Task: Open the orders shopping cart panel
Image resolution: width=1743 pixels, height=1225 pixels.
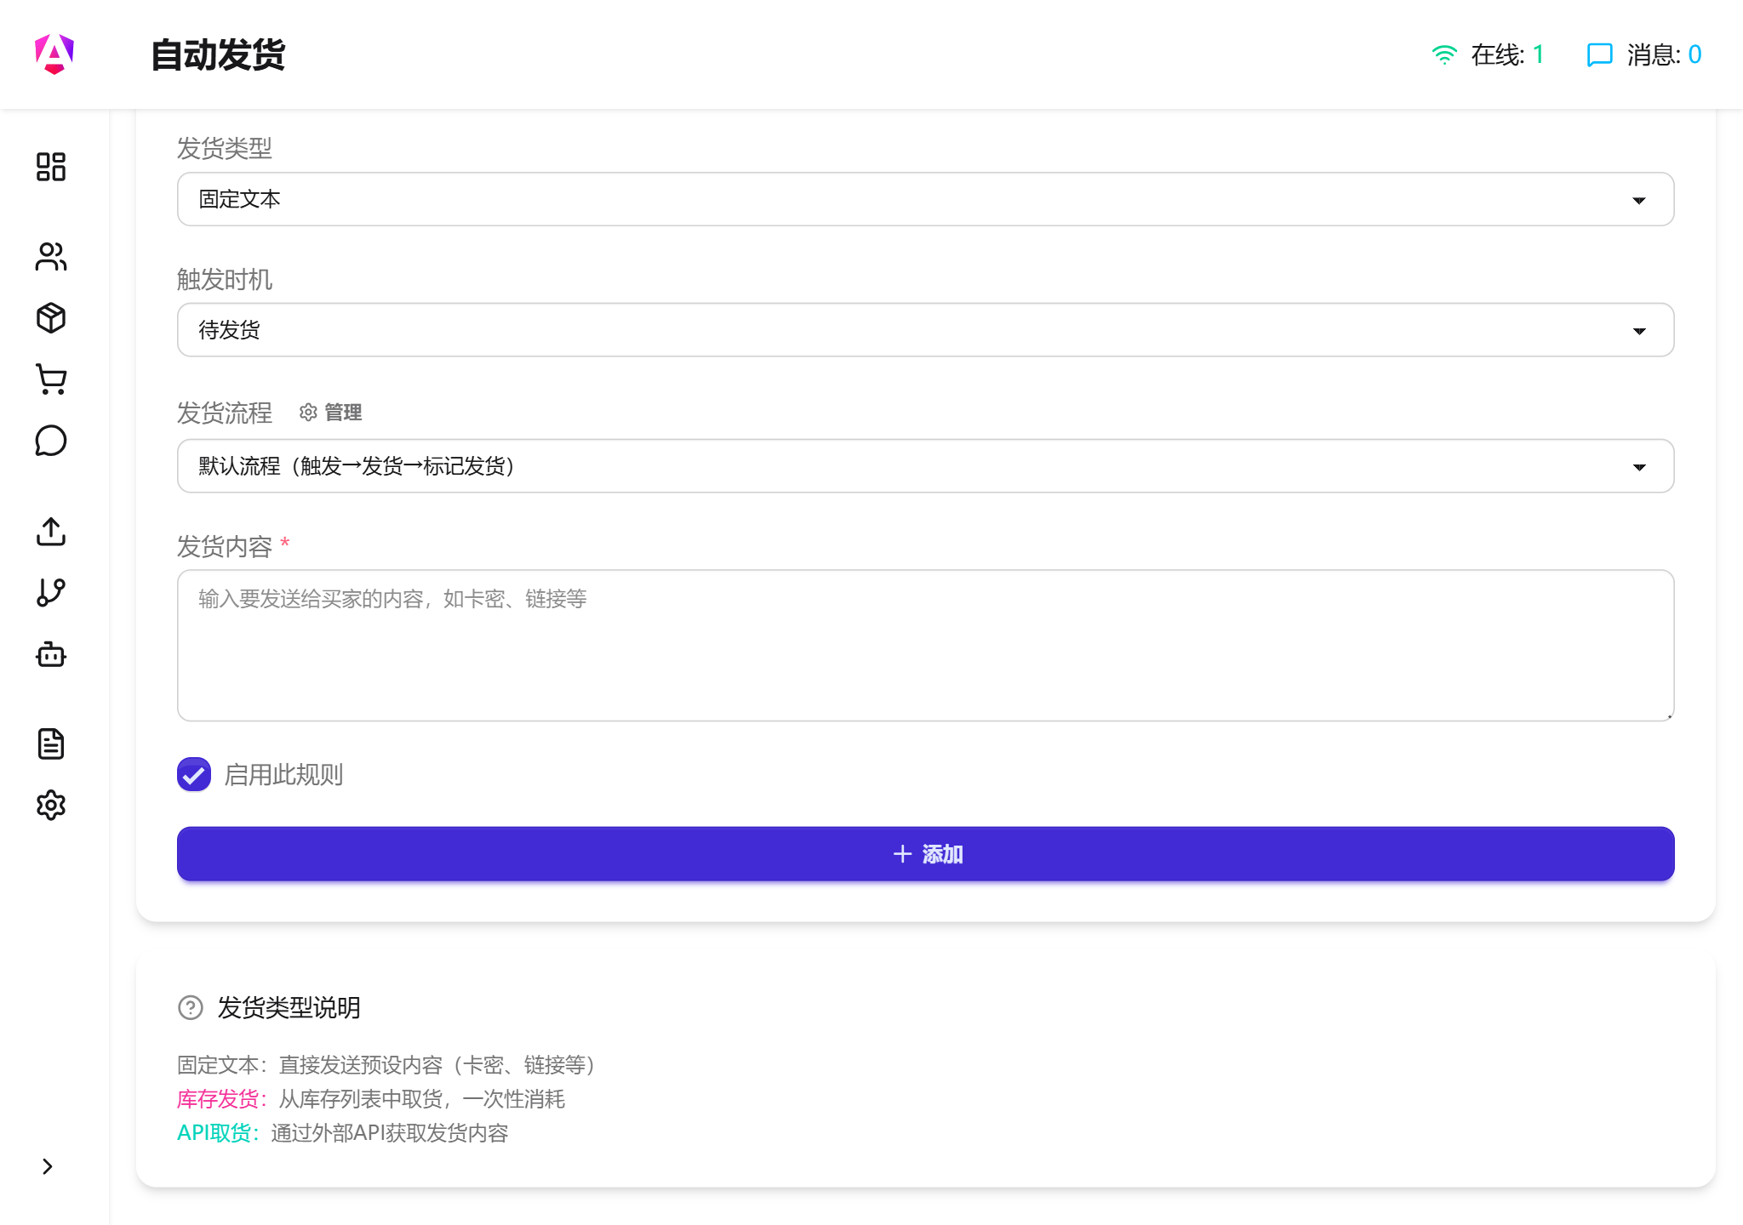Action: pyautogui.click(x=51, y=379)
